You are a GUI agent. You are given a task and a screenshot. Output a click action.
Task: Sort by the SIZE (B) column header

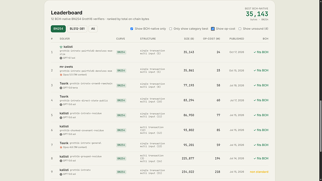coord(189,39)
